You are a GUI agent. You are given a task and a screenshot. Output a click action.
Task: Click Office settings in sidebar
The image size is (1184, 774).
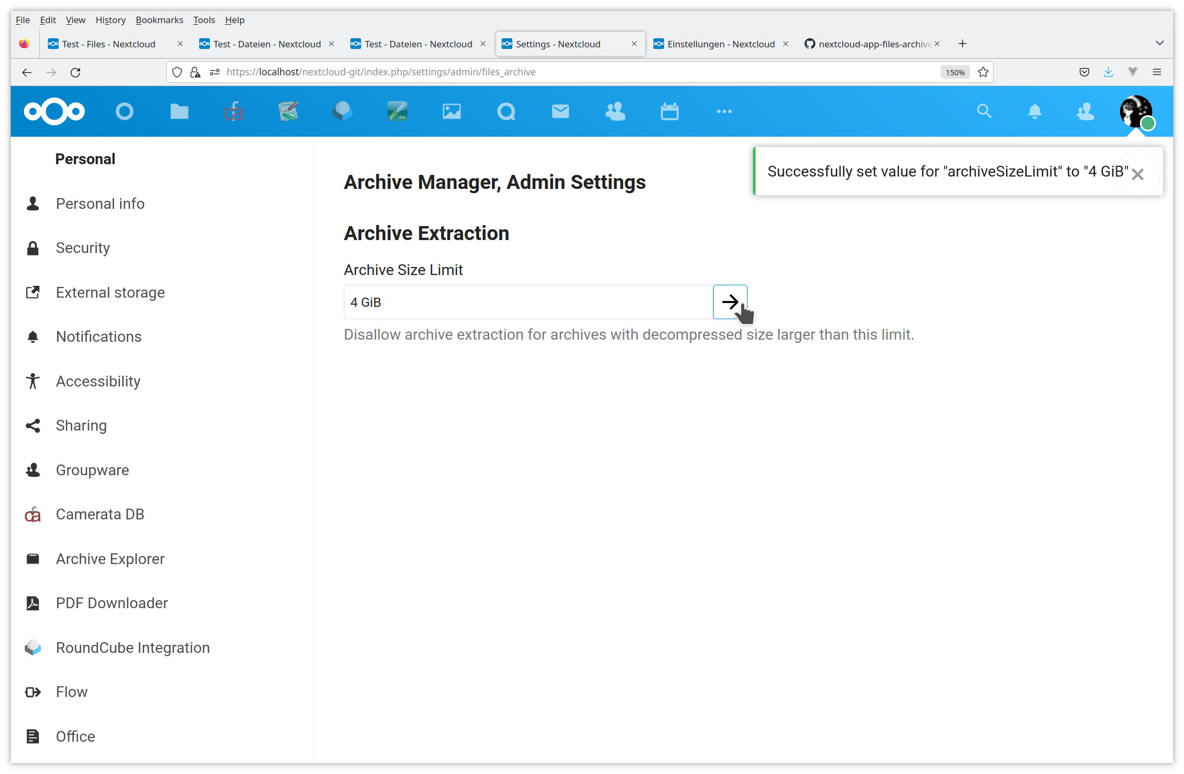[75, 736]
